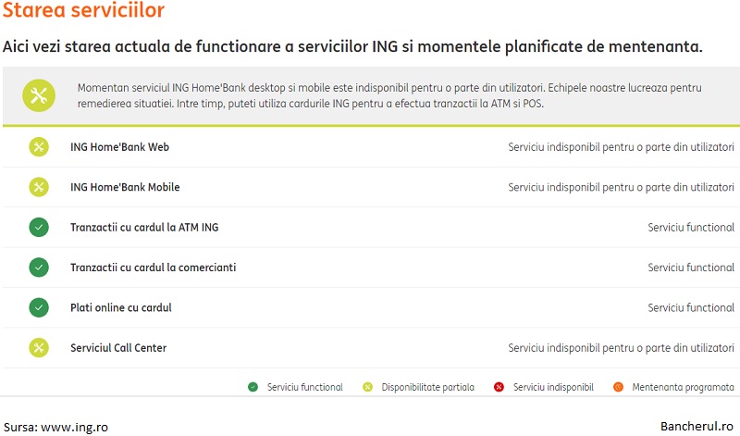The image size is (740, 436).
Task: Click Serviciu functional status for ATM ING row
Action: click(691, 227)
